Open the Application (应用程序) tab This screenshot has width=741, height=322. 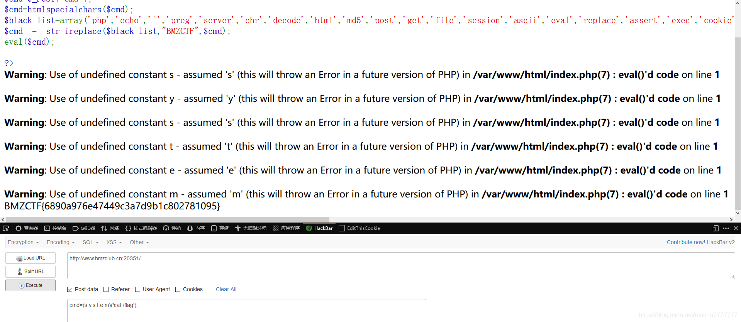click(286, 228)
